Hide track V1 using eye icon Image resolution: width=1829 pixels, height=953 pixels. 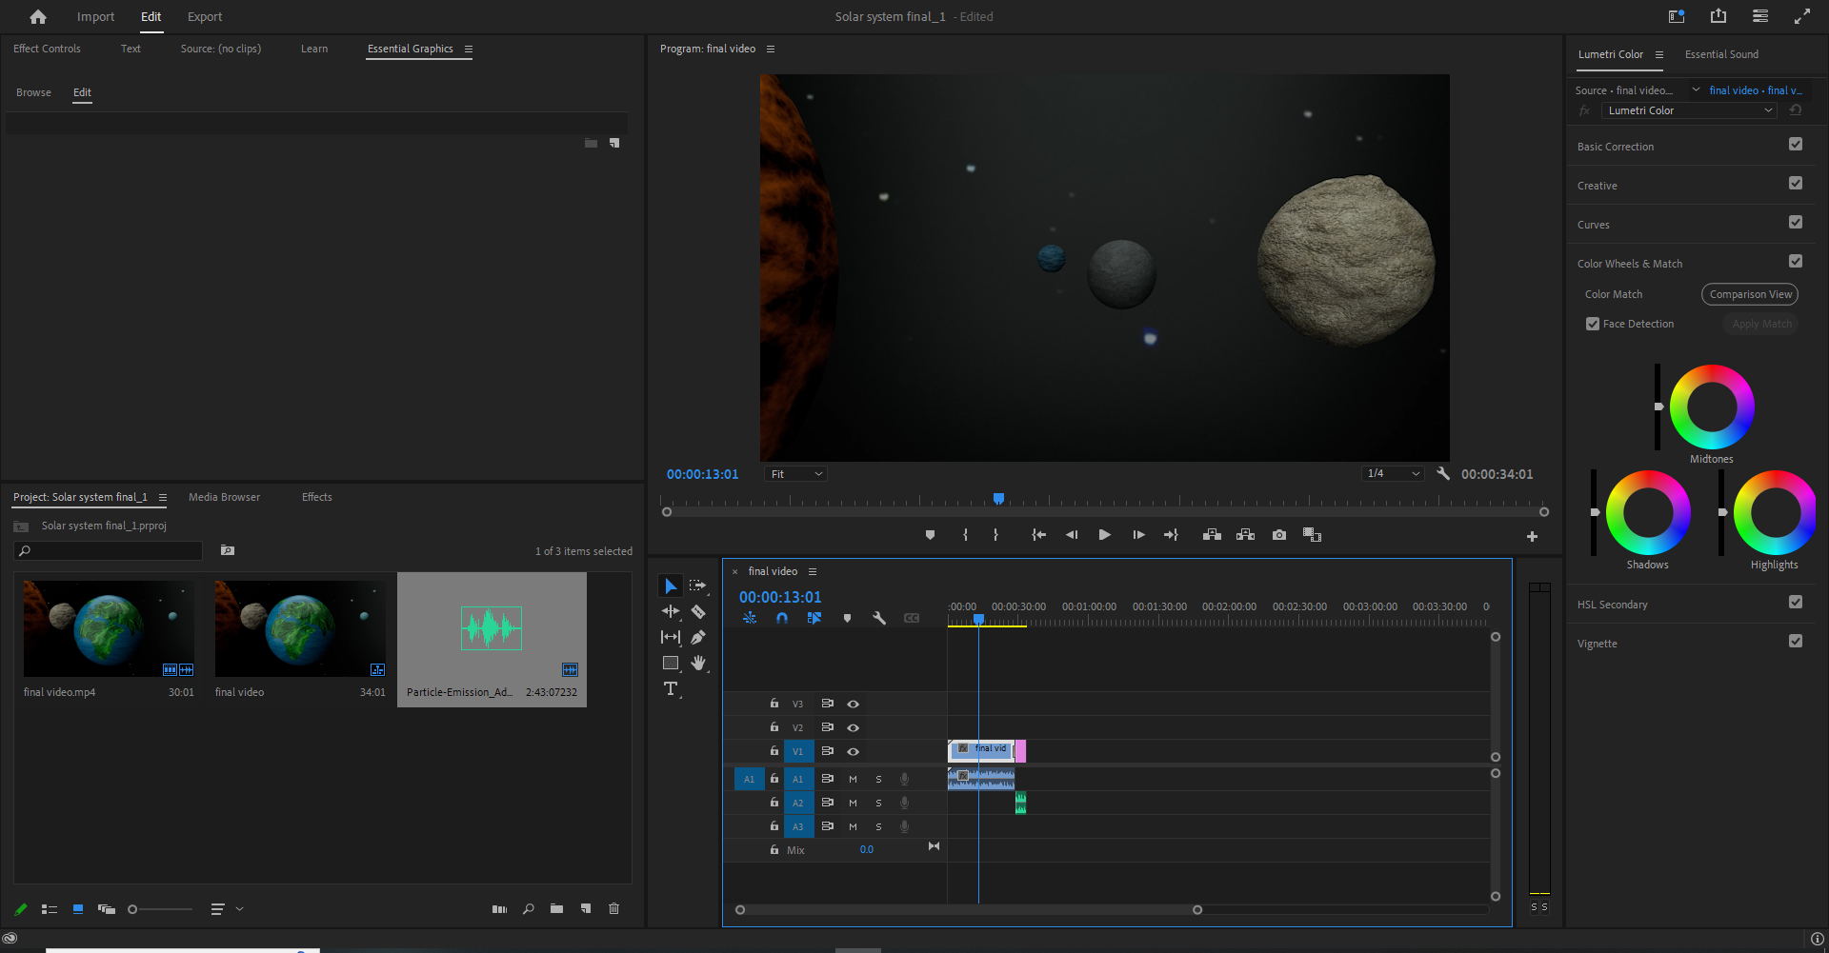854,751
